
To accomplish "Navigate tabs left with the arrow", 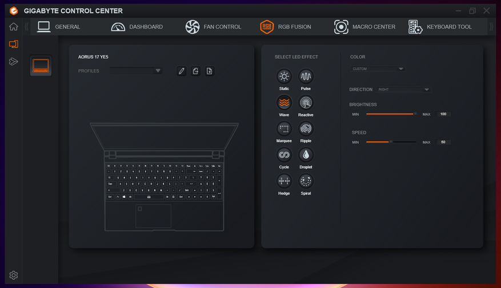I will point(26,27).
